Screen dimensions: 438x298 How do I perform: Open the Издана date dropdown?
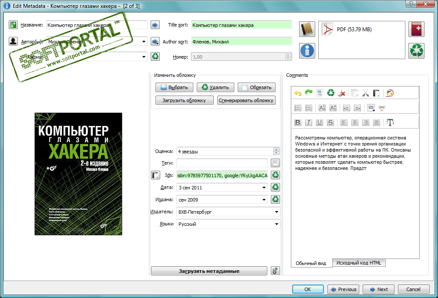(264, 199)
